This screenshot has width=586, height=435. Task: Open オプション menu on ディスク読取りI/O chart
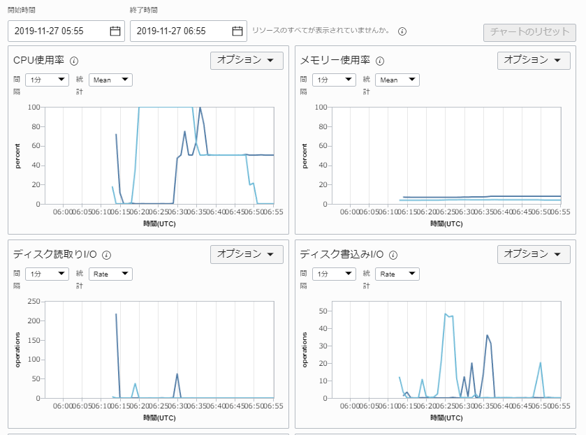click(247, 254)
